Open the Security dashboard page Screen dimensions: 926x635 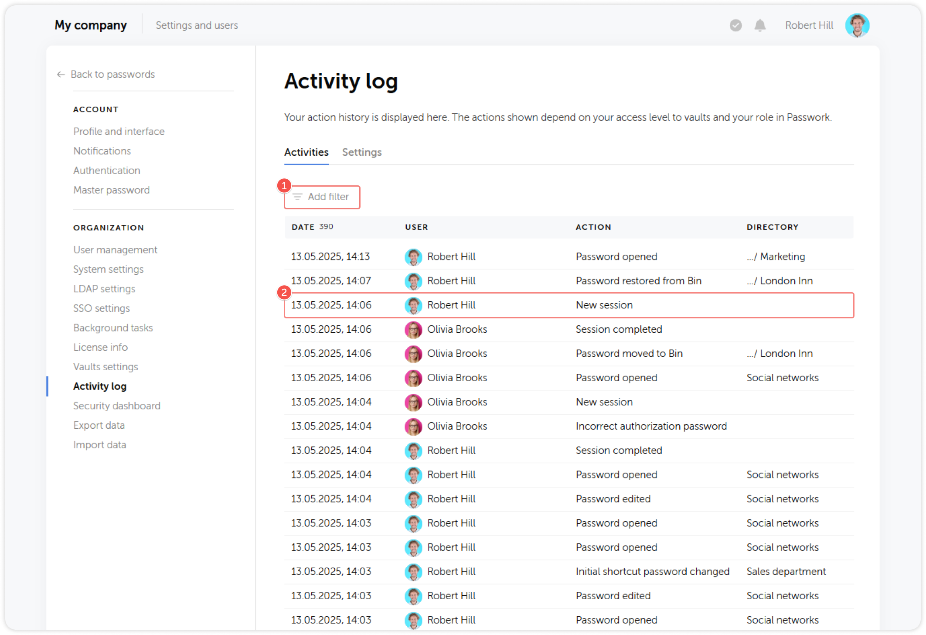pos(116,406)
